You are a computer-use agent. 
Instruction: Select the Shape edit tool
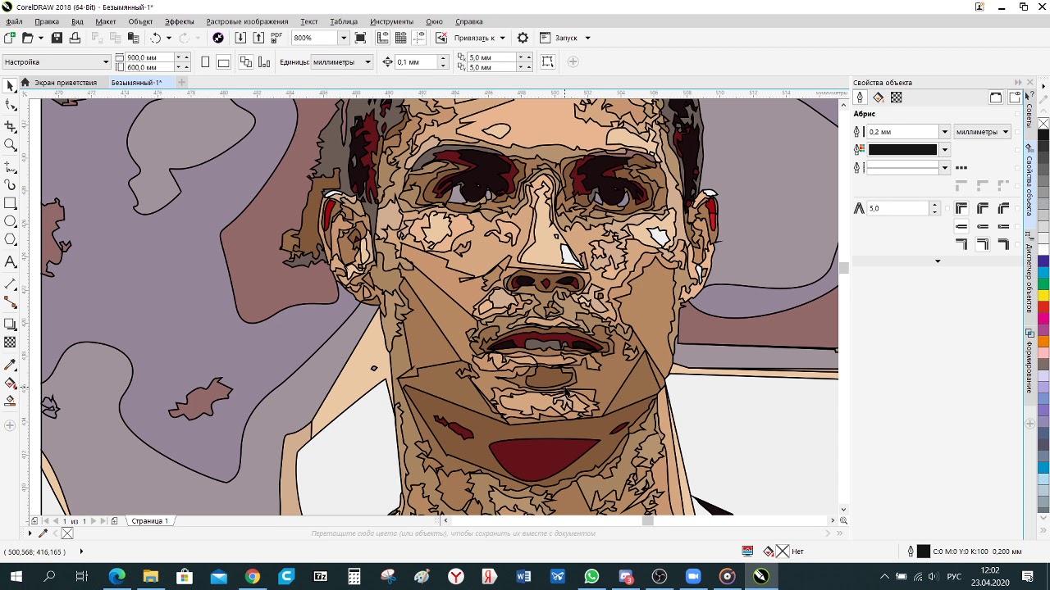click(10, 105)
